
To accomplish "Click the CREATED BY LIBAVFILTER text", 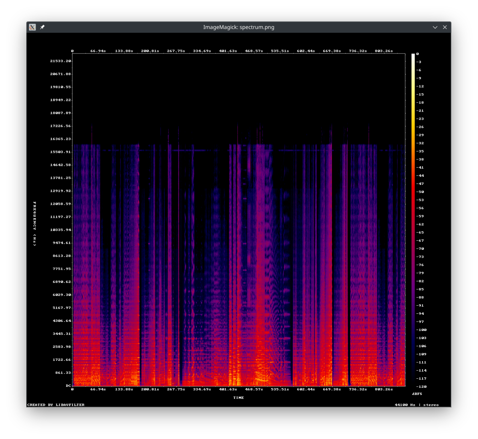I will click(55, 405).
